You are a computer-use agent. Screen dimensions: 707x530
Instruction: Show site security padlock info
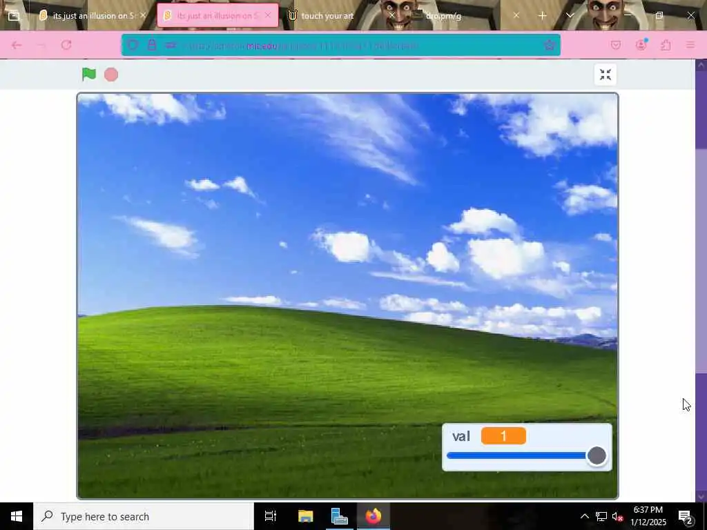click(152, 45)
